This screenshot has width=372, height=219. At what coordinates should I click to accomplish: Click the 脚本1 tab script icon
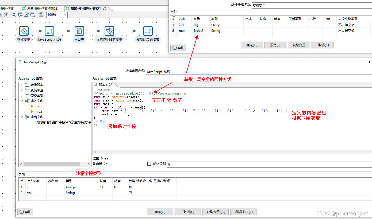point(96,85)
